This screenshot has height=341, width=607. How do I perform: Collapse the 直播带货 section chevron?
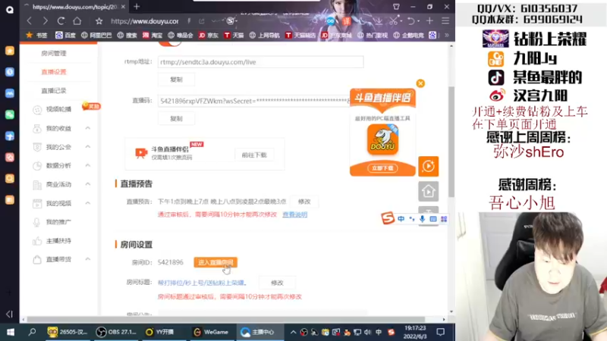tap(88, 259)
